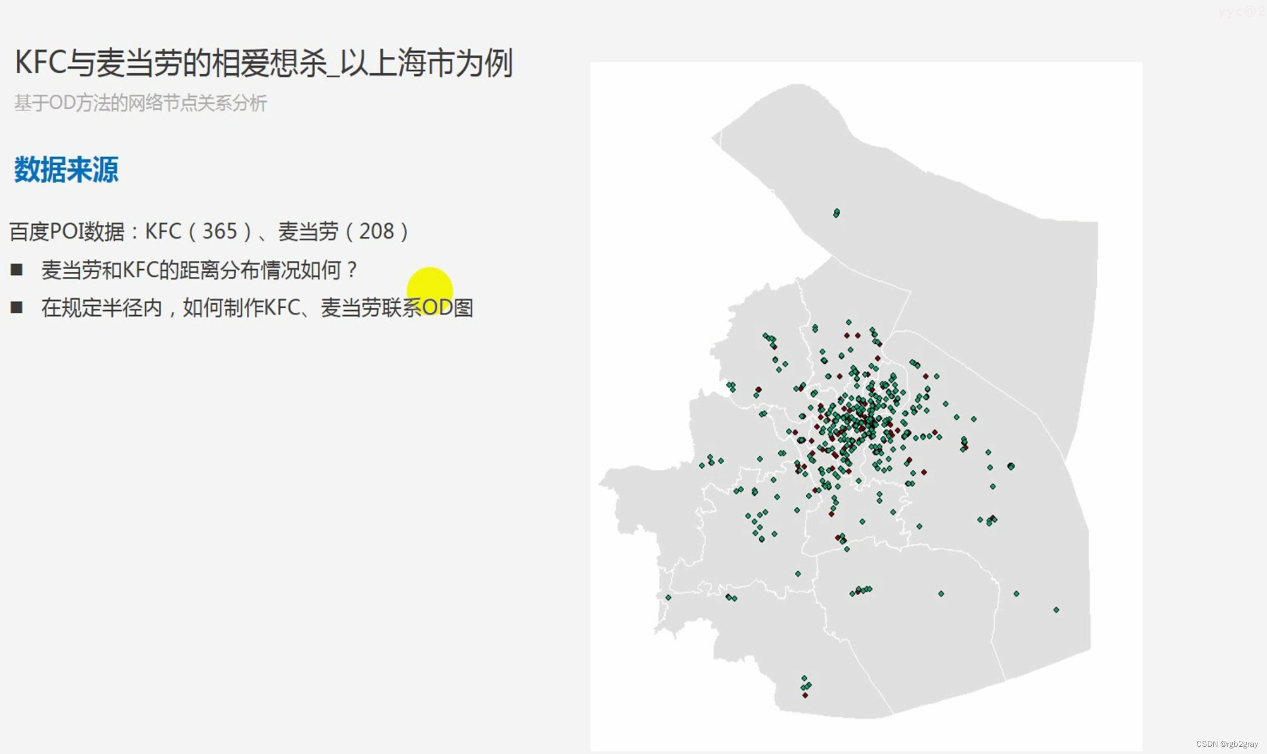Image resolution: width=1267 pixels, height=754 pixels.
Task: Select the blue 数据来源 heading
Action: pos(66,170)
